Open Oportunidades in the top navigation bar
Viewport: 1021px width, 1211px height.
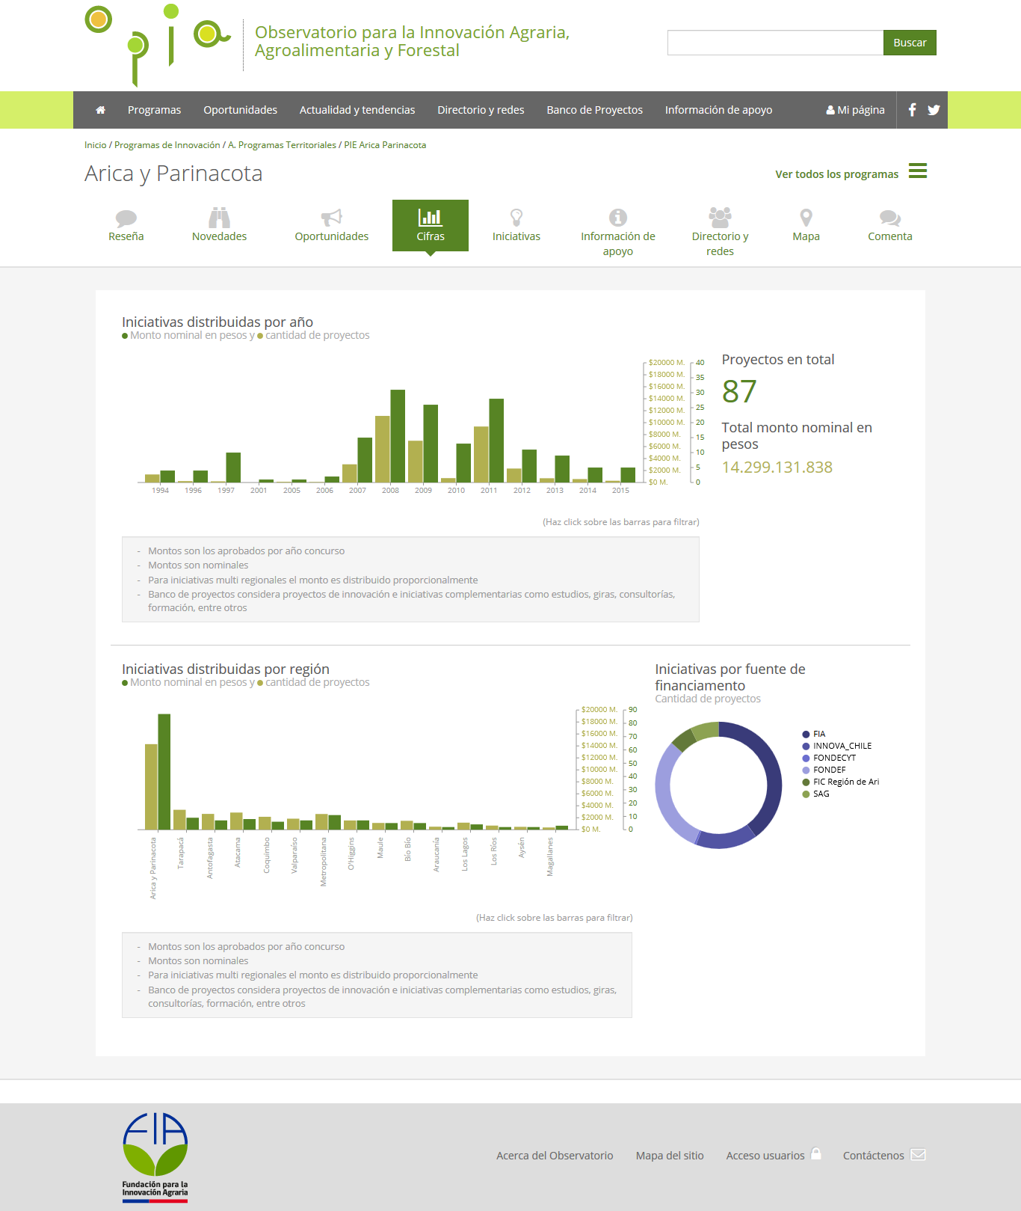point(240,110)
